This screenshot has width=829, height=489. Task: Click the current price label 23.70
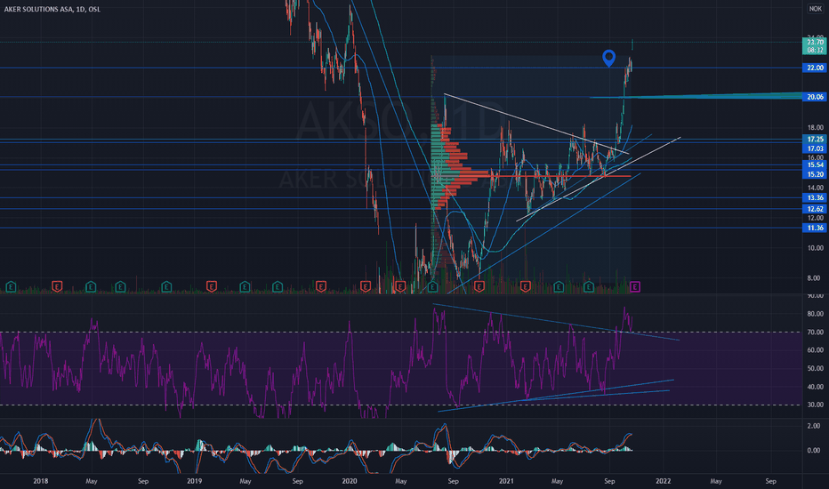[815, 43]
